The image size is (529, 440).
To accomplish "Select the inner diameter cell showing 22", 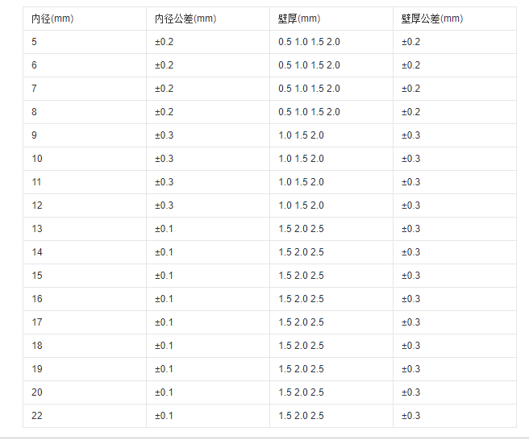I will tap(37, 416).
